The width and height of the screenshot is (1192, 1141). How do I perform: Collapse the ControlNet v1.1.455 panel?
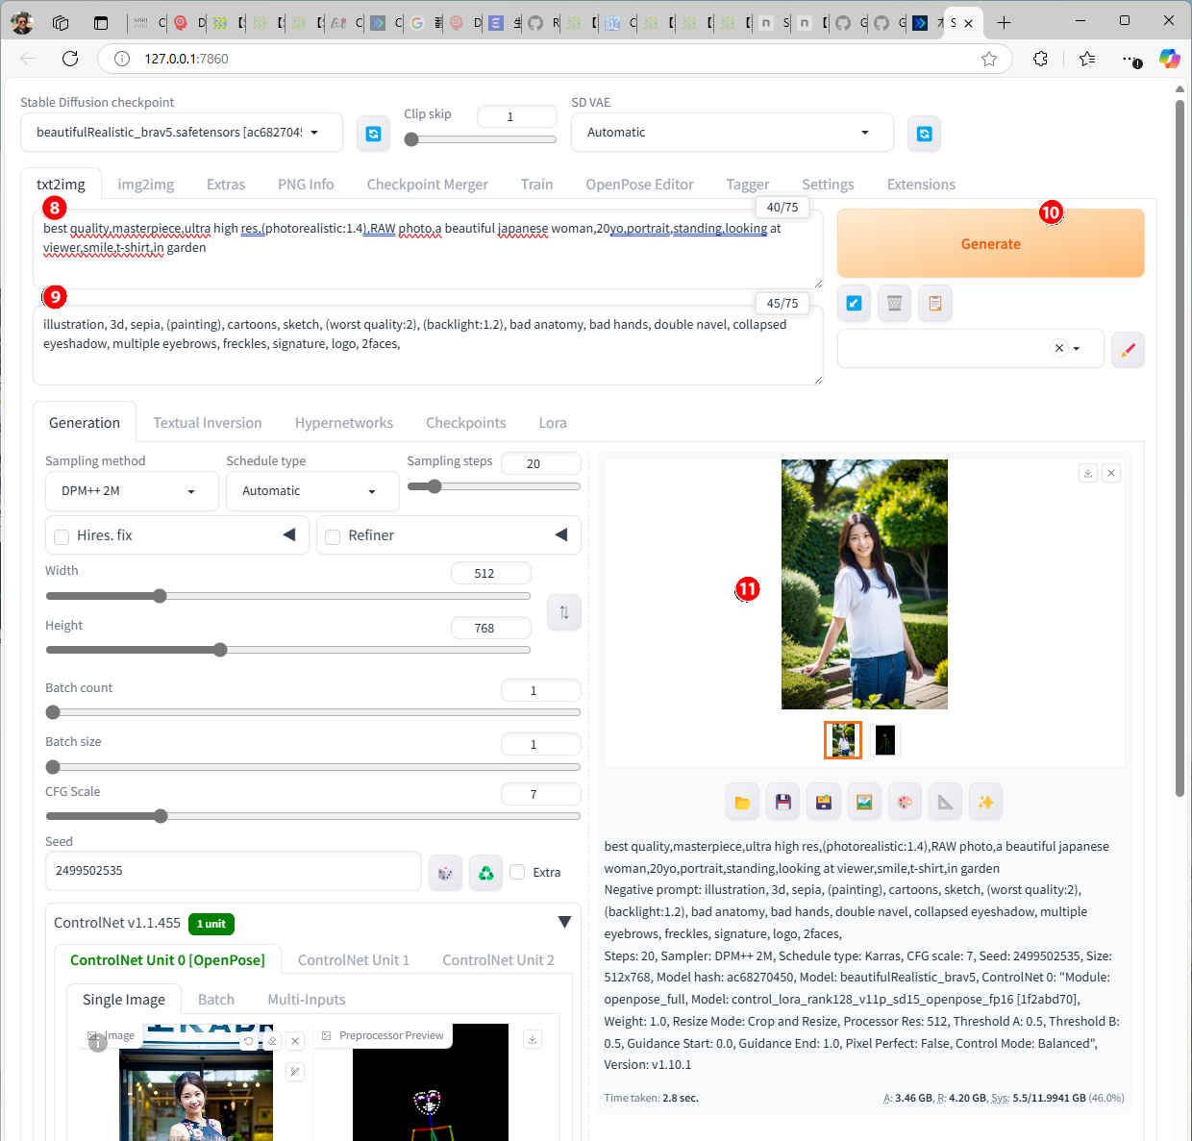tap(564, 923)
